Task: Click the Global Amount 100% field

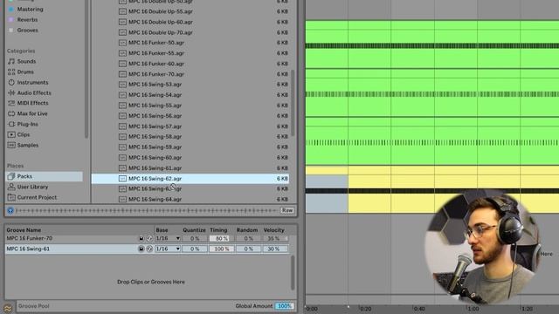Action: coord(284,306)
